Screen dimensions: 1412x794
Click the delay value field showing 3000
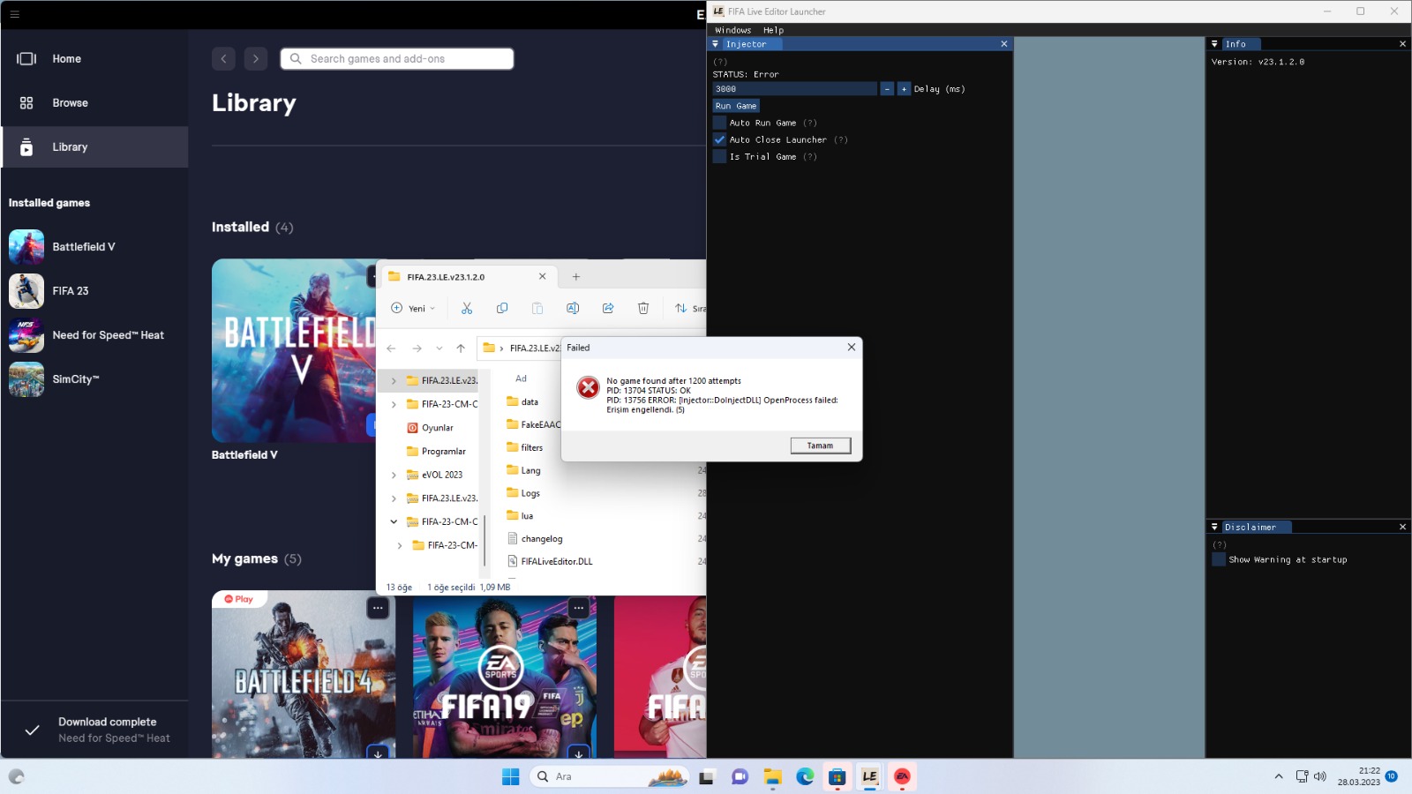[x=794, y=89]
